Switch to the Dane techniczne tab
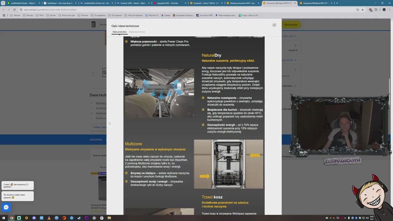Image resolution: width=393 pixels, height=221 pixels. pos(137,32)
